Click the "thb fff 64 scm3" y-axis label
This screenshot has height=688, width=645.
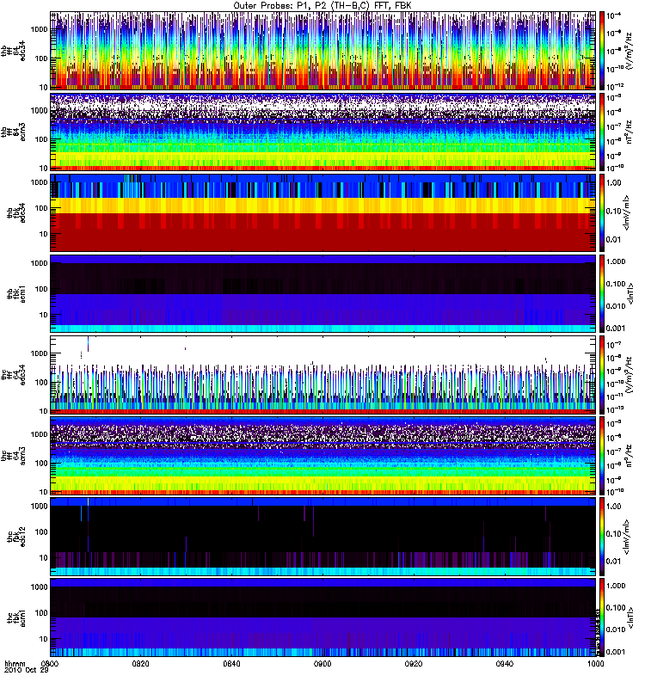point(13,132)
